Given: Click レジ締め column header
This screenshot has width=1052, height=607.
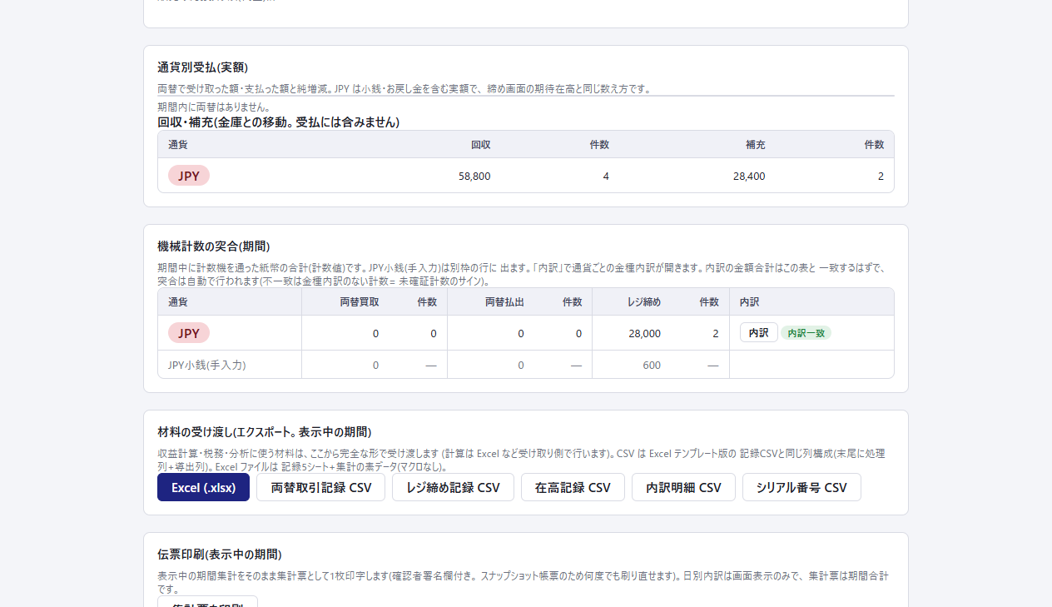Looking at the screenshot, I should 644,301.
